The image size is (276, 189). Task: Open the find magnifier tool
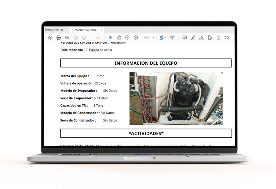pyautogui.click(x=67, y=38)
